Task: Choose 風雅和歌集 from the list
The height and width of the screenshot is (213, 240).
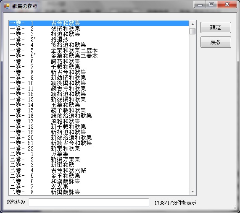Action: (x=99, y=121)
